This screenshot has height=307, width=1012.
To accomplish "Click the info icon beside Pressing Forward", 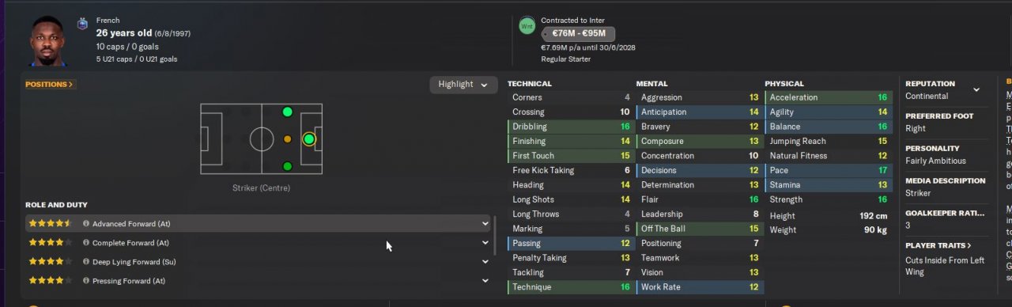I will tap(86, 281).
